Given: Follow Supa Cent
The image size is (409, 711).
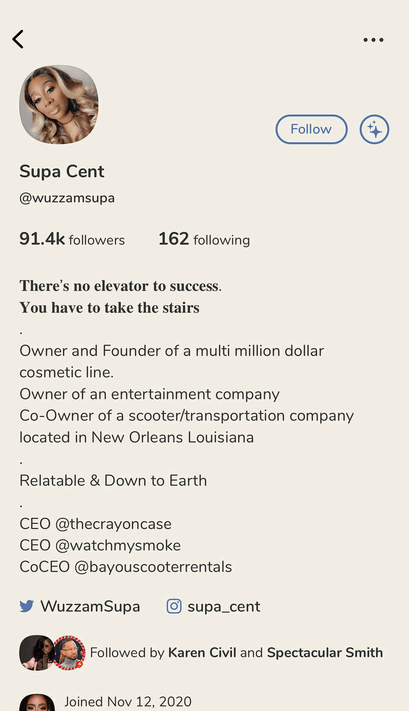Looking at the screenshot, I should [311, 129].
